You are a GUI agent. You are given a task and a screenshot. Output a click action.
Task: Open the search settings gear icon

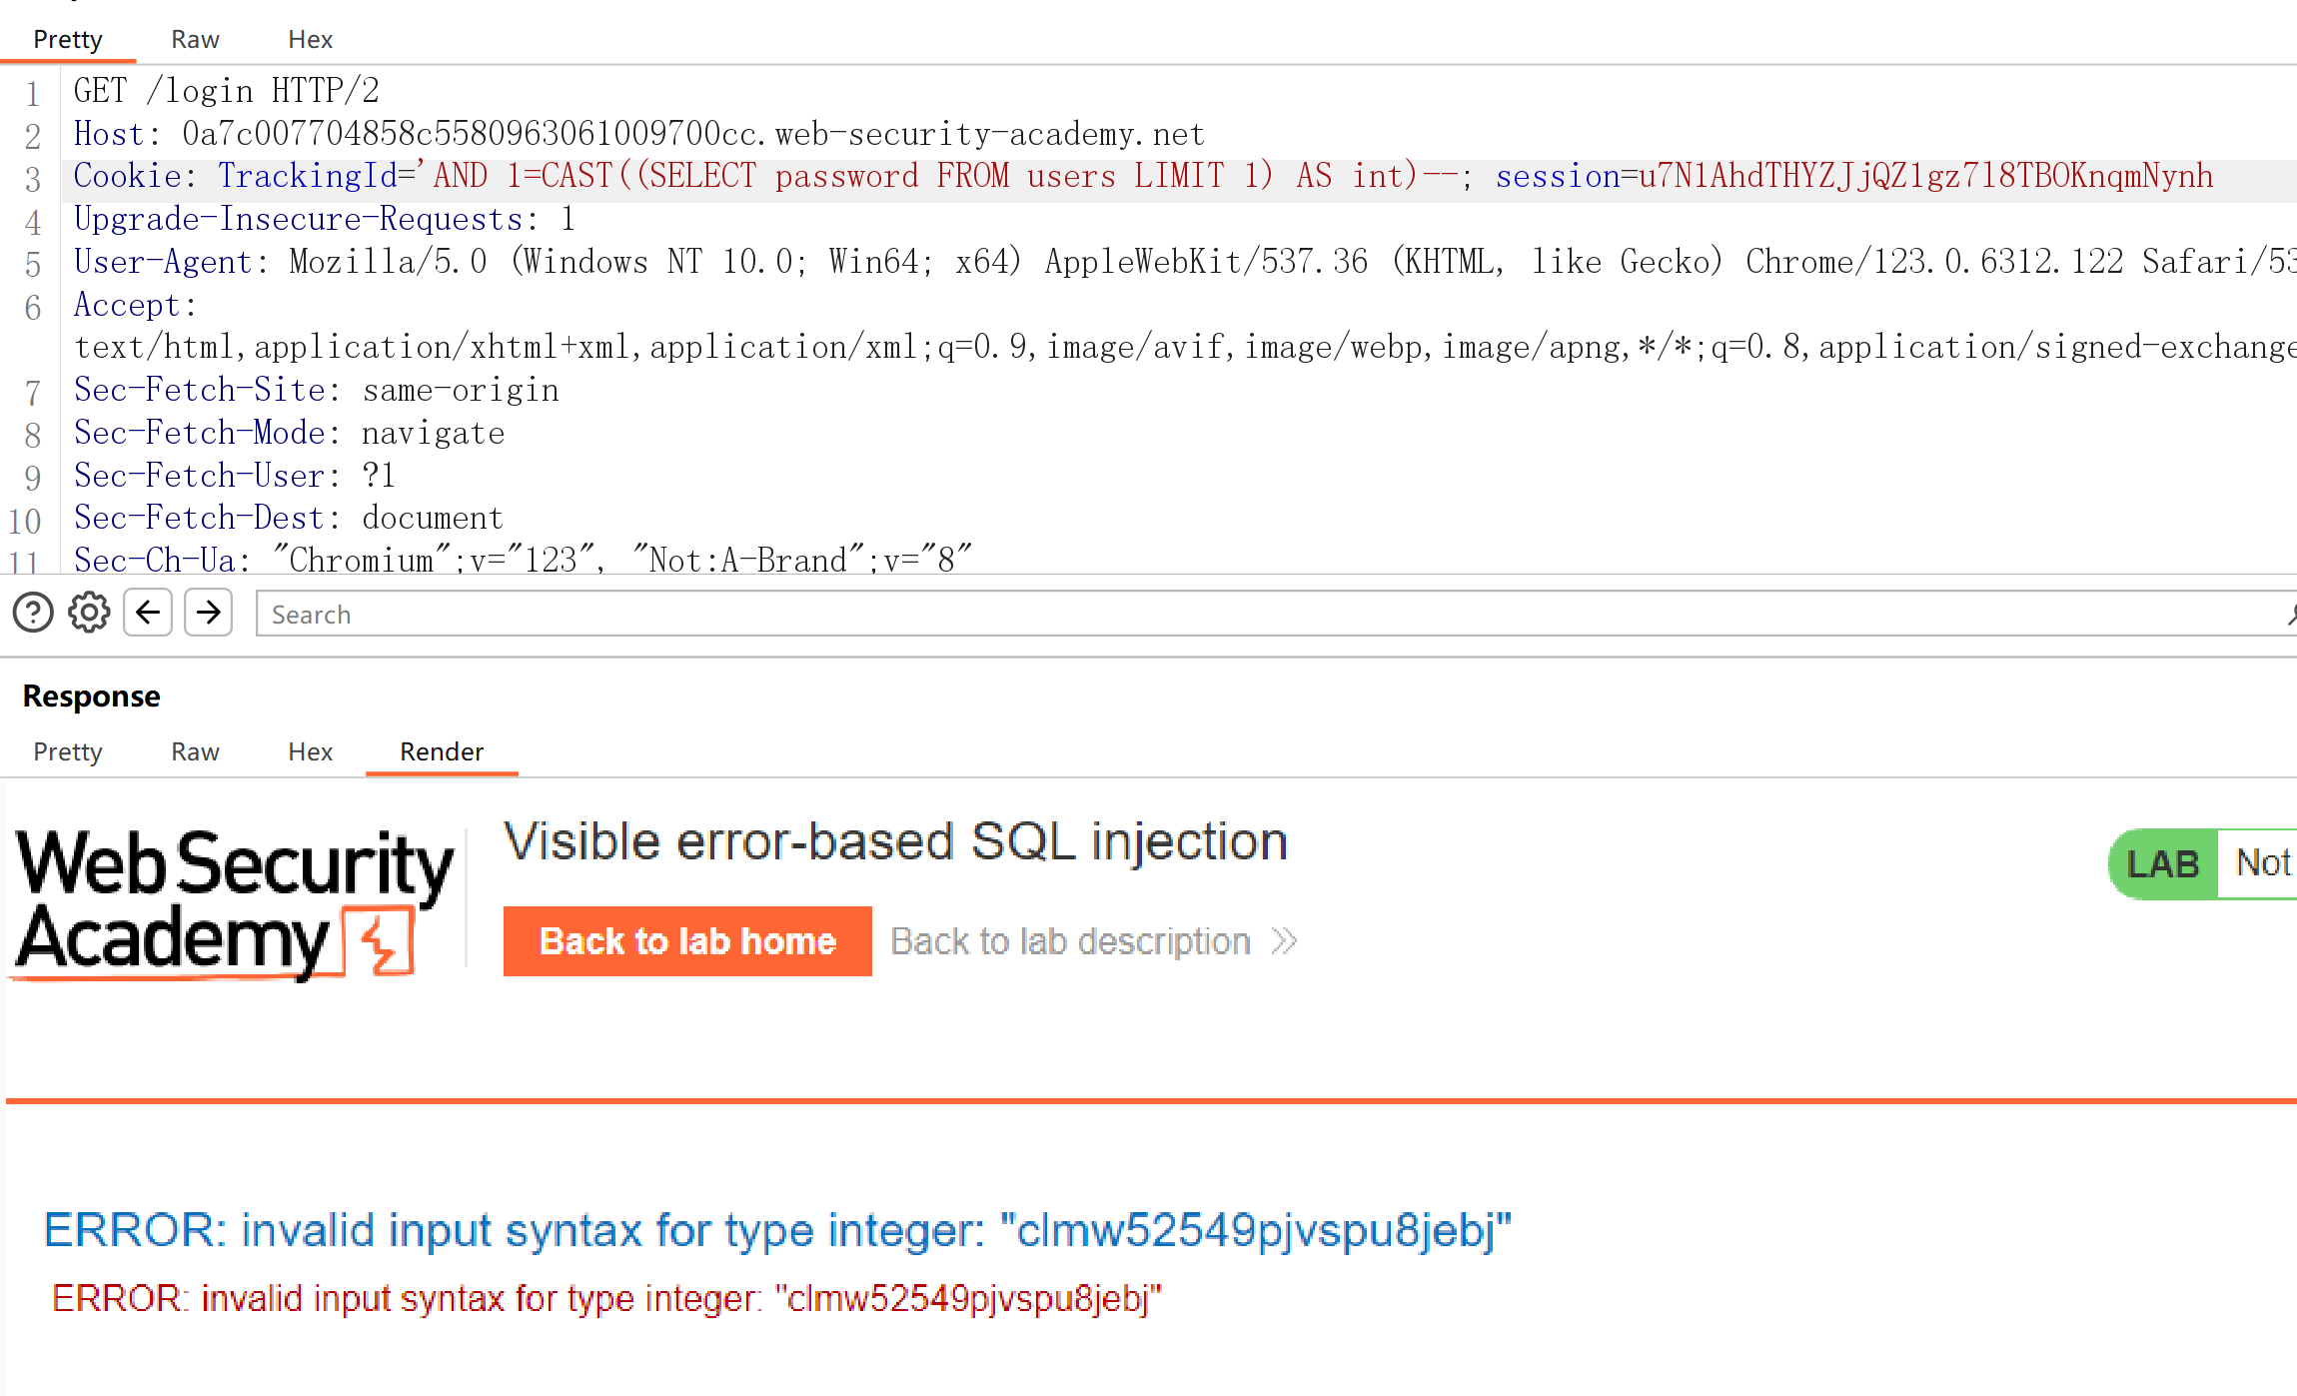[89, 613]
